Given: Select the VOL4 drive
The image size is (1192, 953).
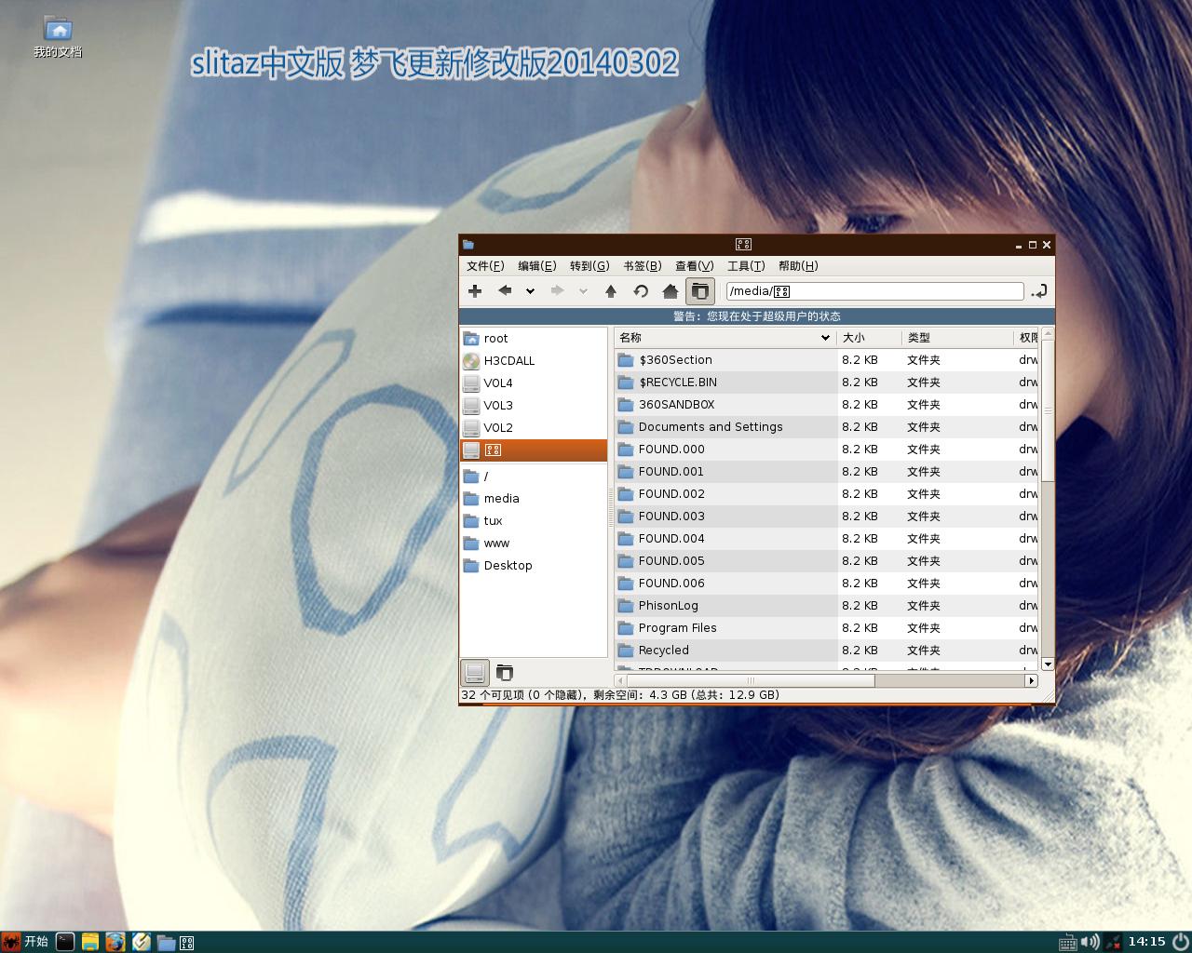Looking at the screenshot, I should (x=534, y=383).
